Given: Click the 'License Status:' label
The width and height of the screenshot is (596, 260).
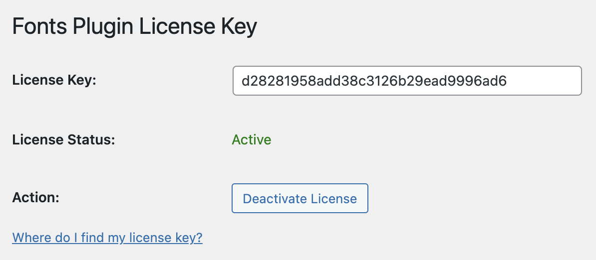Looking at the screenshot, I should (63, 140).
